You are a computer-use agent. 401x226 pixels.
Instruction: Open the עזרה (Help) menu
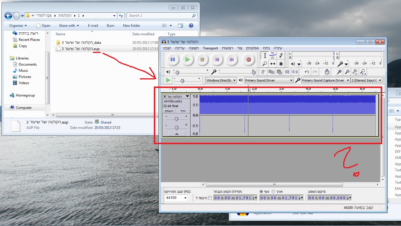(x=278, y=48)
